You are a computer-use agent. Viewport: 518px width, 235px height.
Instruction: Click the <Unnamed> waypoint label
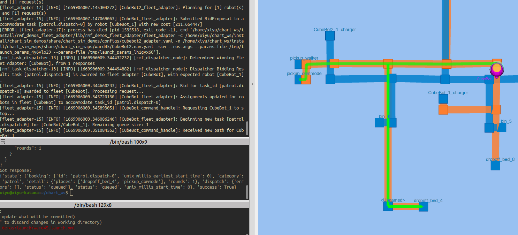point(393,200)
